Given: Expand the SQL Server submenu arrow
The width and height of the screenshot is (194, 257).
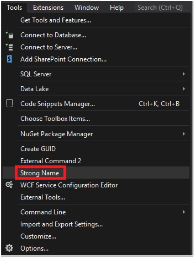Looking at the screenshot, I should [184, 74].
